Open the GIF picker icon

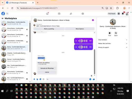pyautogui.click(x=44, y=79)
